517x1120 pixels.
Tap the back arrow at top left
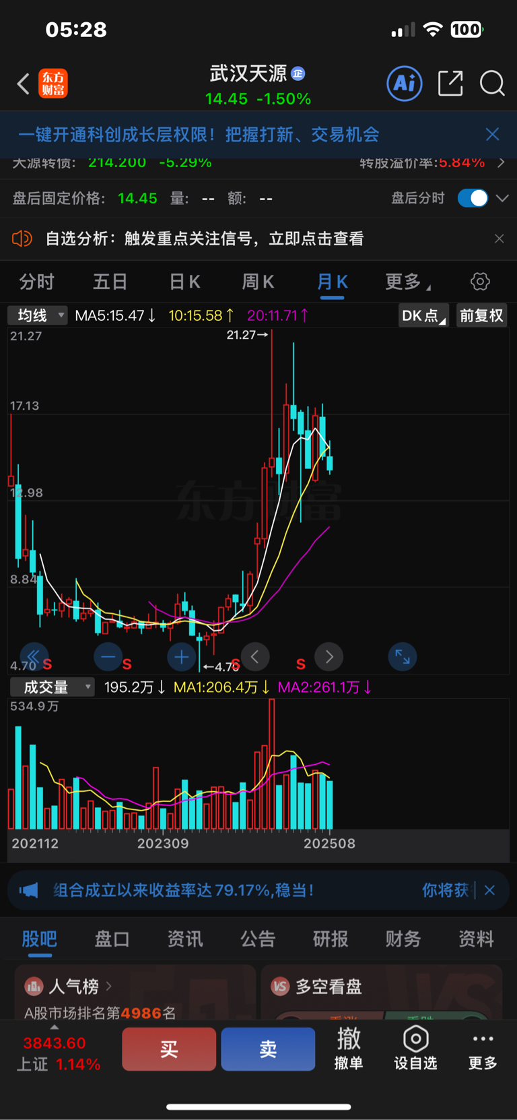24,84
